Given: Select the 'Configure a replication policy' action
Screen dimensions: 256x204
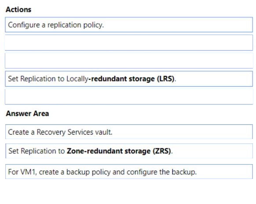Looking at the screenshot, I should [129, 25].
